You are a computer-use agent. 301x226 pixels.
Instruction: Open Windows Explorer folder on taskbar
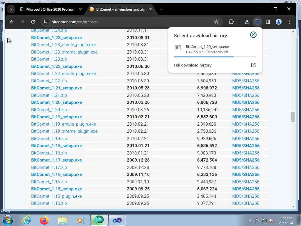pos(63,220)
